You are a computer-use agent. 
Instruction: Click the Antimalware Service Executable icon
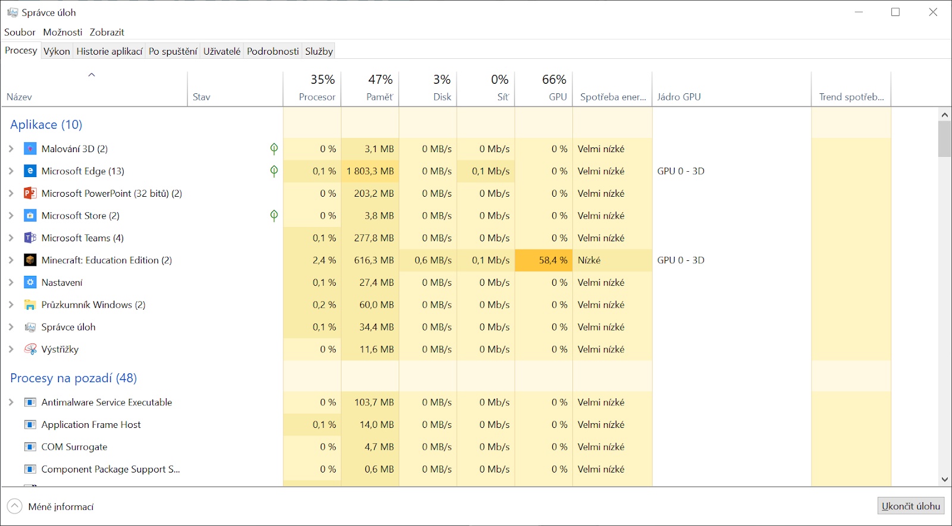pyautogui.click(x=30, y=402)
